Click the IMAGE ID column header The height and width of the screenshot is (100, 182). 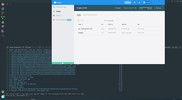tap(110, 24)
